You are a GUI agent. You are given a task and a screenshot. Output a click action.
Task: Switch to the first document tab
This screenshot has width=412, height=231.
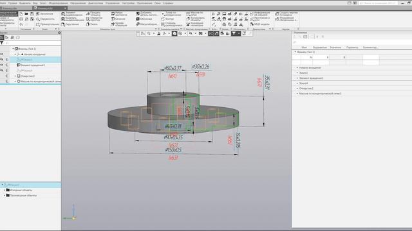[15, 8]
